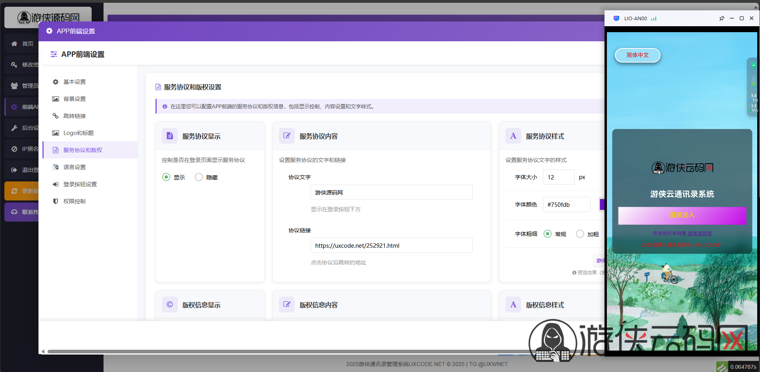
Task: Click the LIO-AN00 device icon in title bar
Action: tap(616, 18)
